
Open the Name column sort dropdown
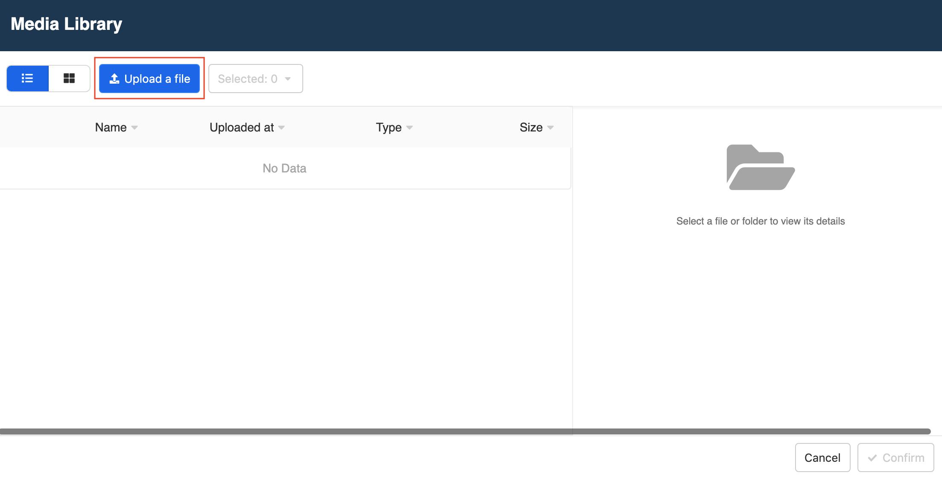[x=135, y=128]
